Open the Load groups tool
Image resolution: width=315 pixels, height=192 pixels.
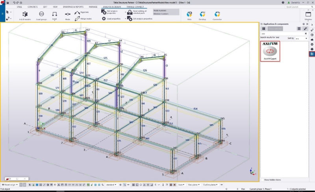pos(41,15)
